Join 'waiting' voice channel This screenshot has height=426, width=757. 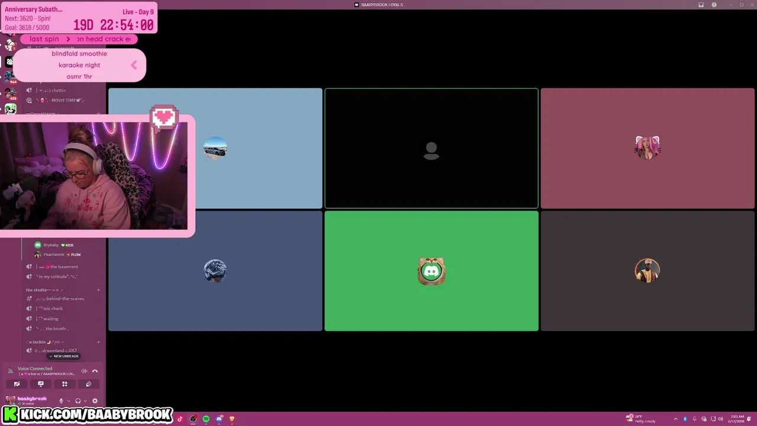coord(62,318)
